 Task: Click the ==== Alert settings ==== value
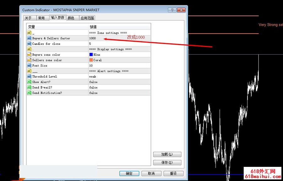point(109,71)
